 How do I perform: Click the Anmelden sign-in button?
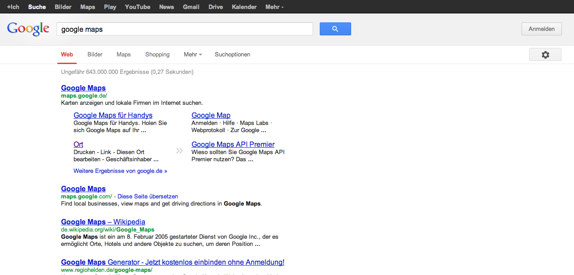(x=541, y=29)
